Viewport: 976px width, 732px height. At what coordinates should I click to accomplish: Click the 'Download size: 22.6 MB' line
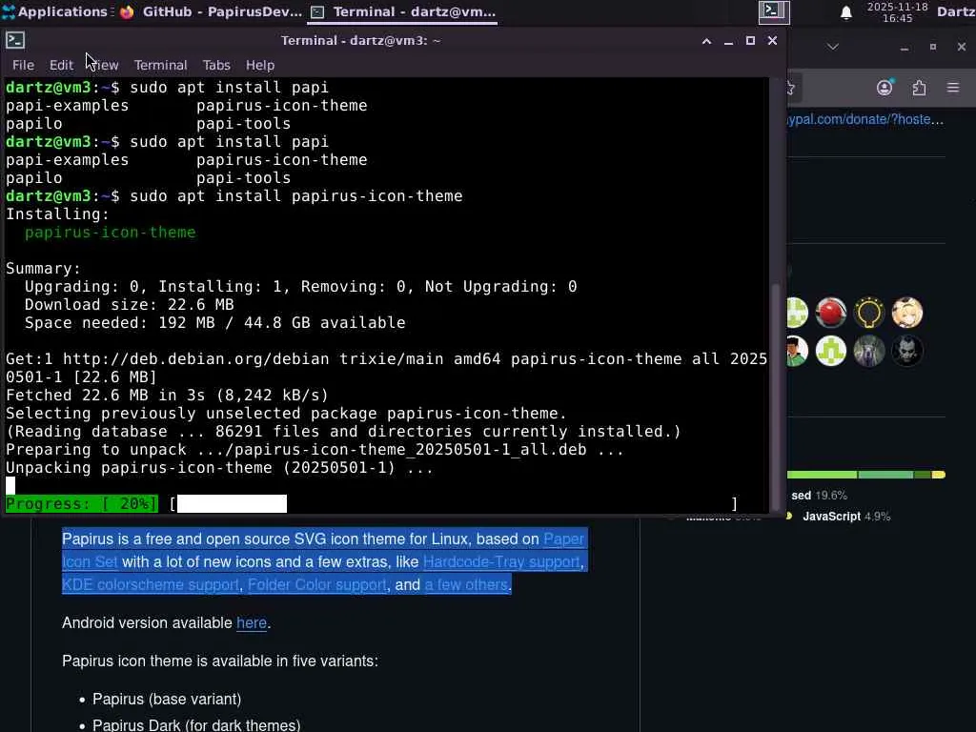coord(129,304)
